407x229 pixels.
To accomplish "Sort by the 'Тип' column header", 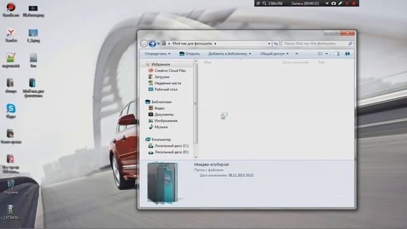I will tap(321, 62).
